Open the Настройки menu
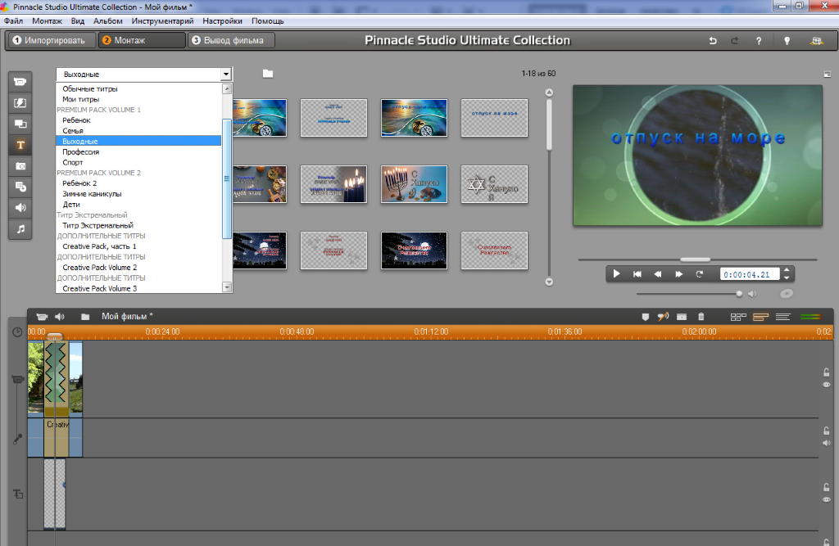 tap(223, 20)
